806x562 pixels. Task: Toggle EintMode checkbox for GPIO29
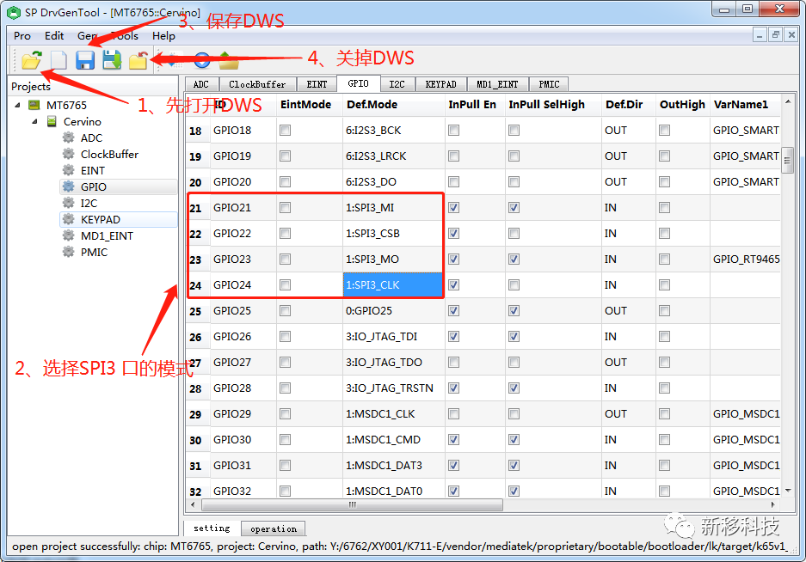(286, 413)
